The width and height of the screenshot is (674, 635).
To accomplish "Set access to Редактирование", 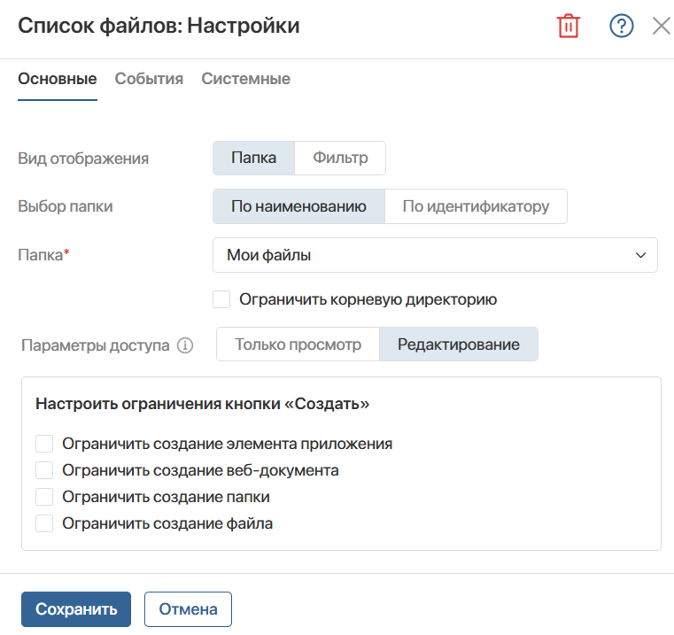I will (x=458, y=345).
